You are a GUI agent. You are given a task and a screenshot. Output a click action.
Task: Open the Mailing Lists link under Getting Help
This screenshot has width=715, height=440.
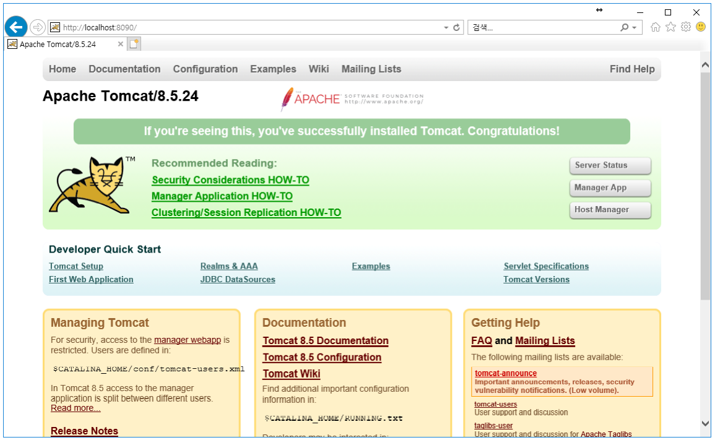545,341
